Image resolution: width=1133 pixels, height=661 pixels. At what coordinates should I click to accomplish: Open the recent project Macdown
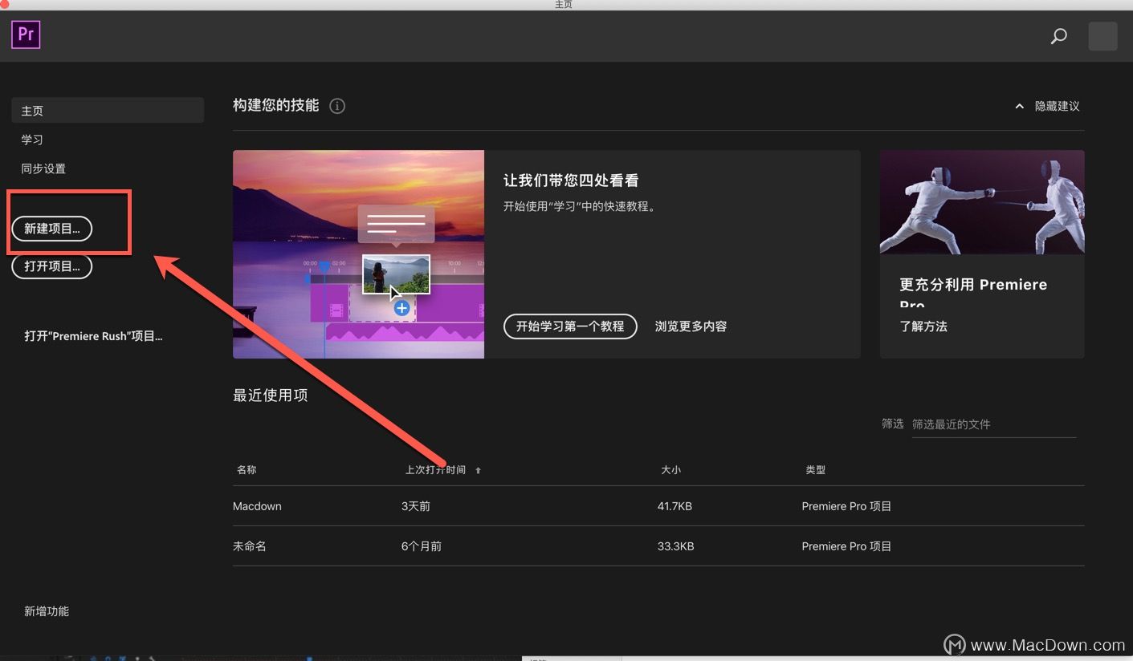(257, 506)
